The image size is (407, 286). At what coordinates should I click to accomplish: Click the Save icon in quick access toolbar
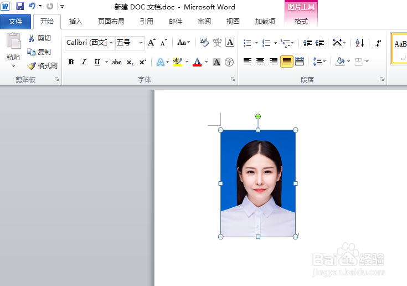[20, 6]
